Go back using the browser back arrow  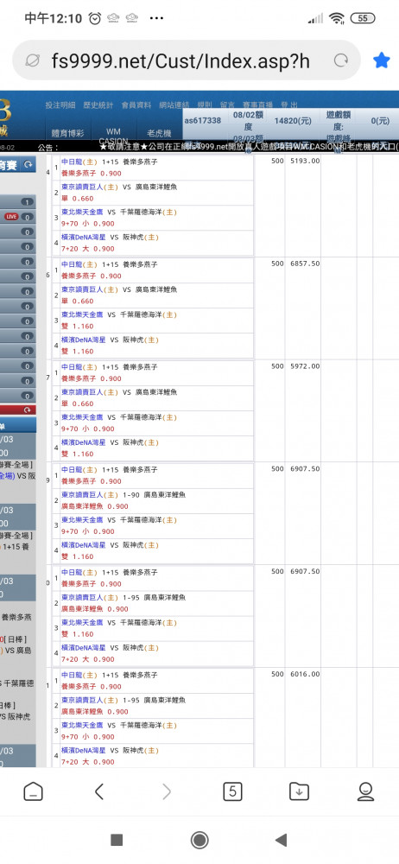tap(99, 791)
